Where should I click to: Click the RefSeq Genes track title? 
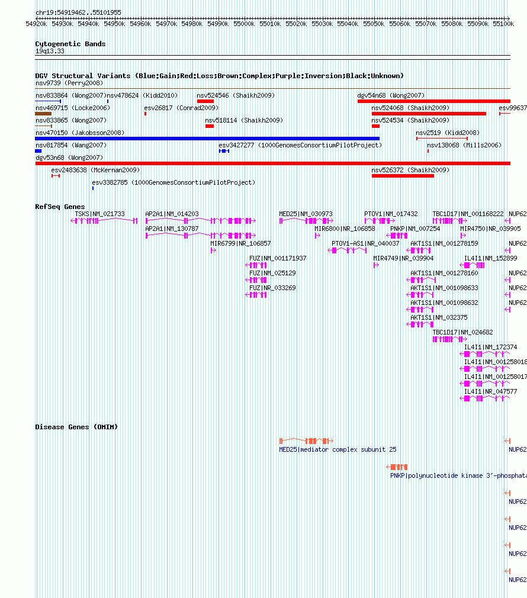point(60,207)
